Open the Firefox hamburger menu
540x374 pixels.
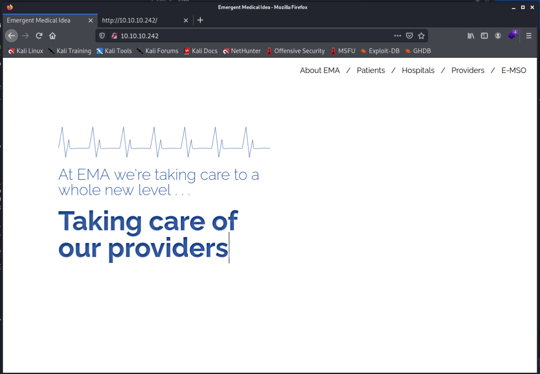point(529,36)
